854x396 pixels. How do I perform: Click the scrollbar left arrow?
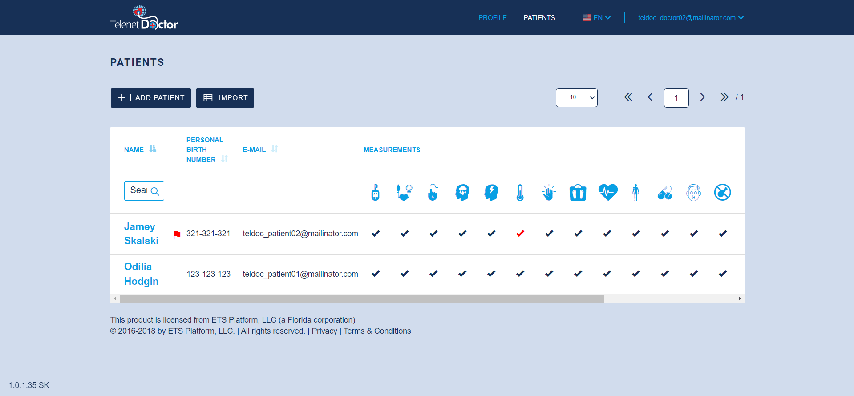[x=115, y=299]
